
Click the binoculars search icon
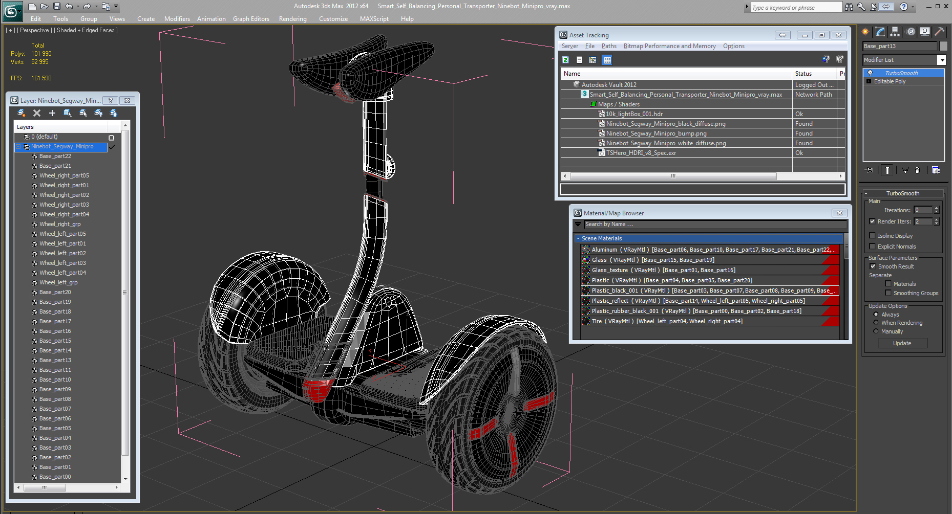850,7
